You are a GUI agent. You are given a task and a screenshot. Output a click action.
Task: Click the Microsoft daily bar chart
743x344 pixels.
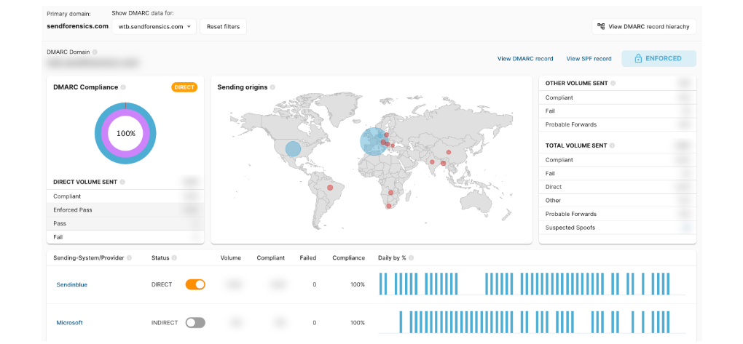point(532,322)
